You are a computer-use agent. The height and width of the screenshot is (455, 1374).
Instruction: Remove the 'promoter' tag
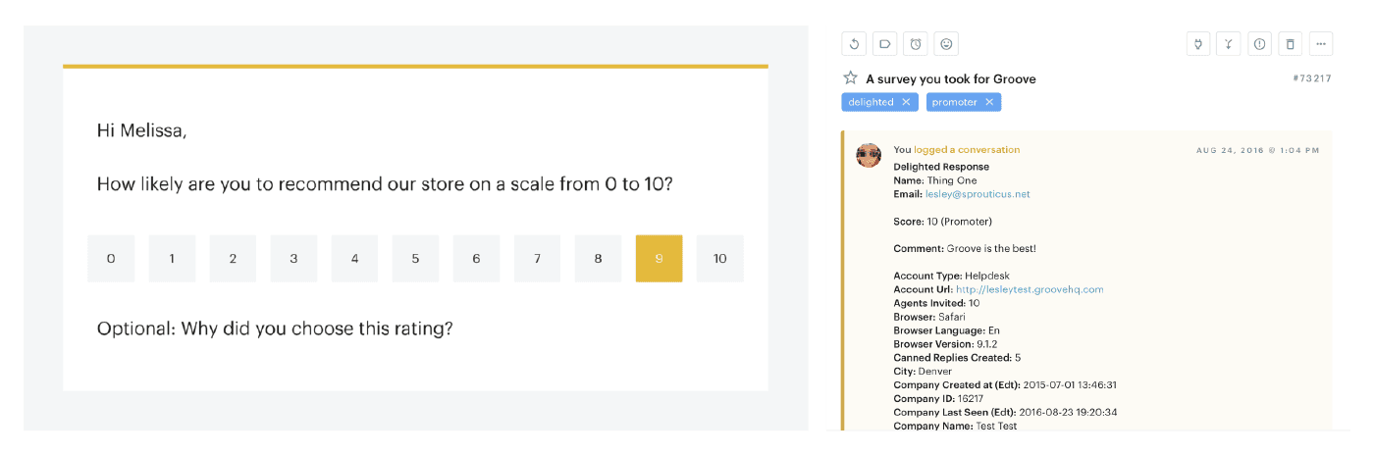[989, 102]
